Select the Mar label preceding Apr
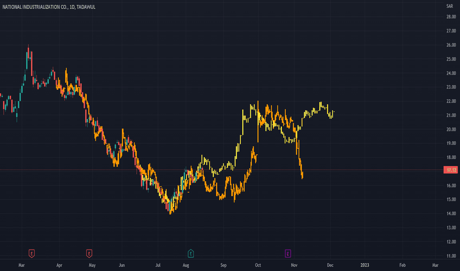Screen dimensions: 460x271 [21, 265]
